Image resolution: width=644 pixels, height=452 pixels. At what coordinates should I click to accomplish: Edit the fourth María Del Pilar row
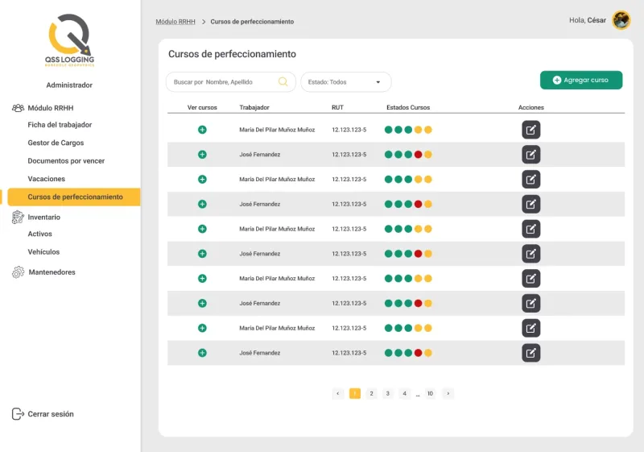tap(530, 279)
